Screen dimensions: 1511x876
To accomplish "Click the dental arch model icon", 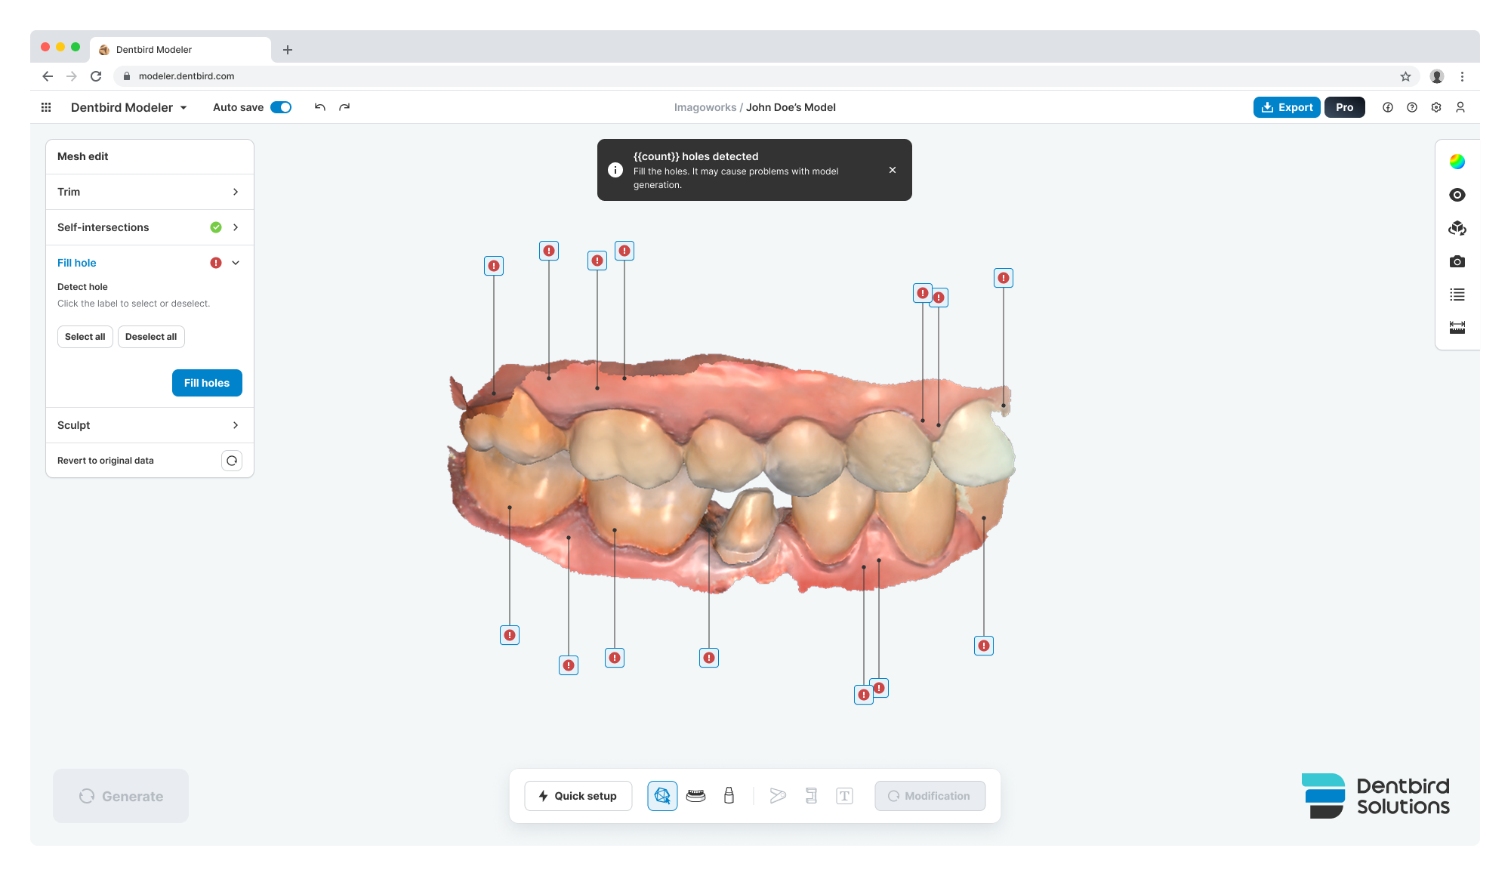I will click(695, 796).
